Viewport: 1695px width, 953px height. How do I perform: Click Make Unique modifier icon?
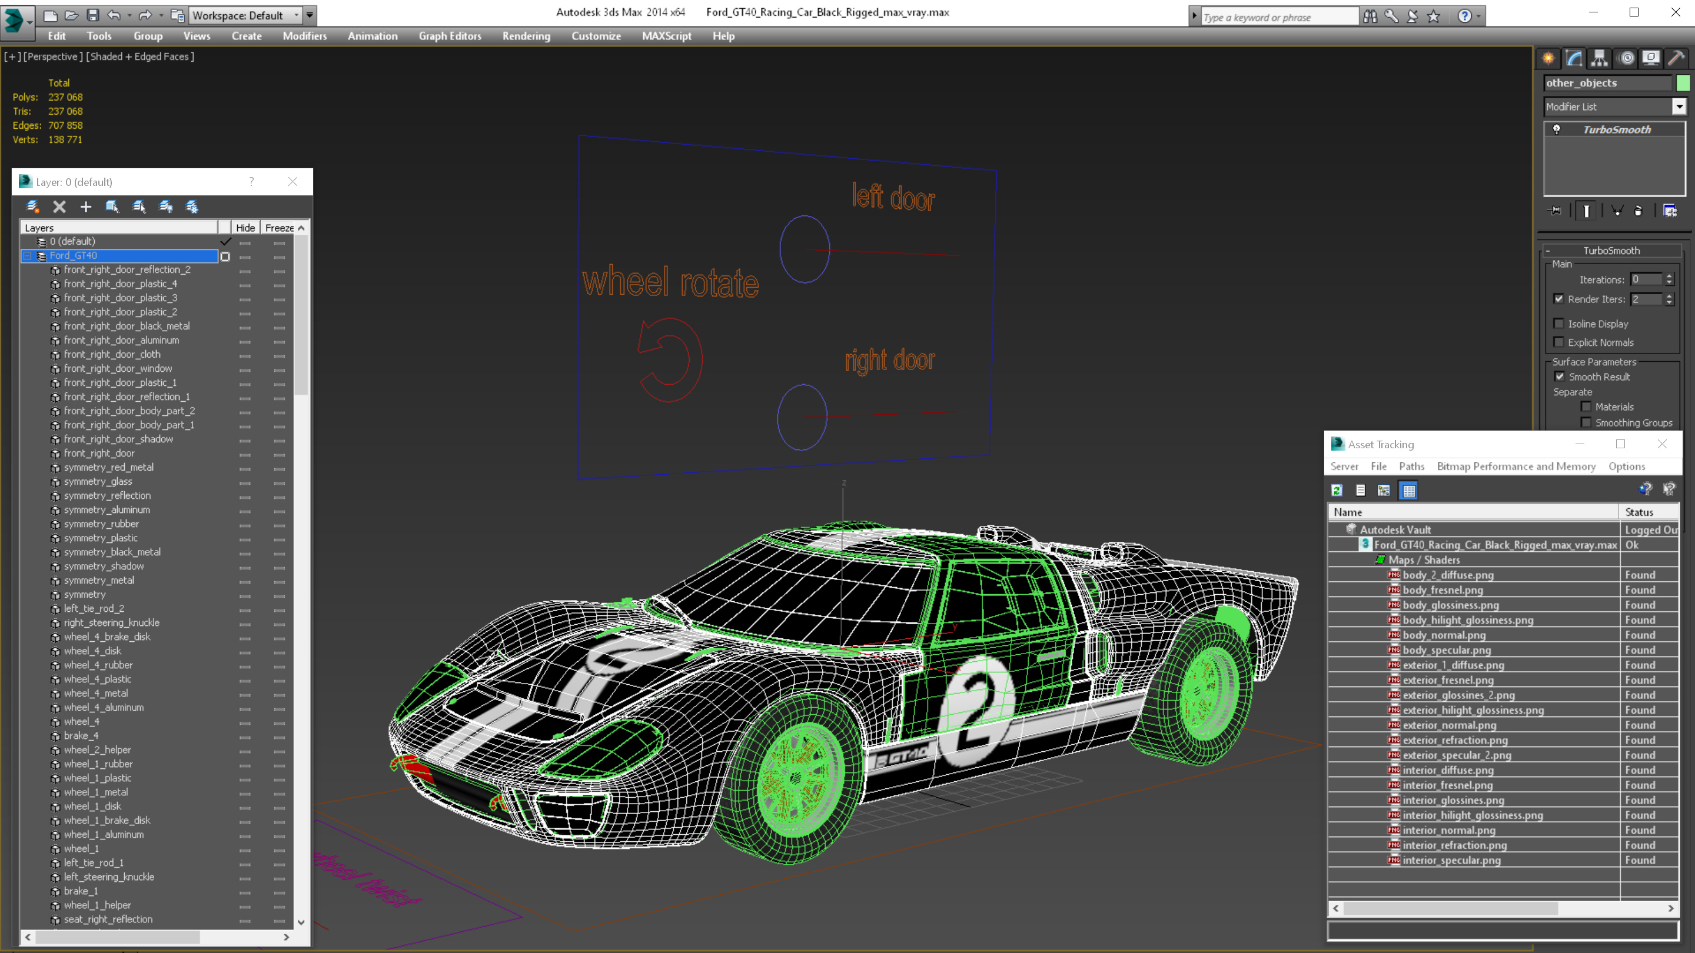1617,211
